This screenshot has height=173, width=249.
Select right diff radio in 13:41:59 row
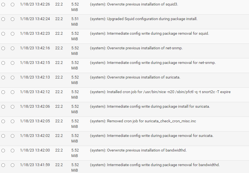pyautogui.click(x=12, y=165)
